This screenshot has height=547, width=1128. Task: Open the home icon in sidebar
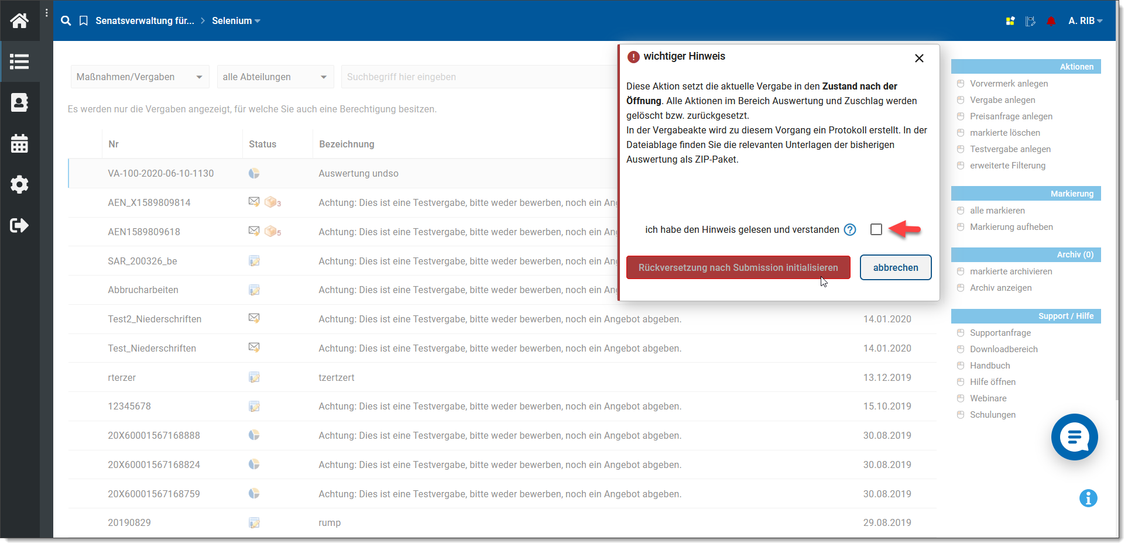tap(19, 20)
